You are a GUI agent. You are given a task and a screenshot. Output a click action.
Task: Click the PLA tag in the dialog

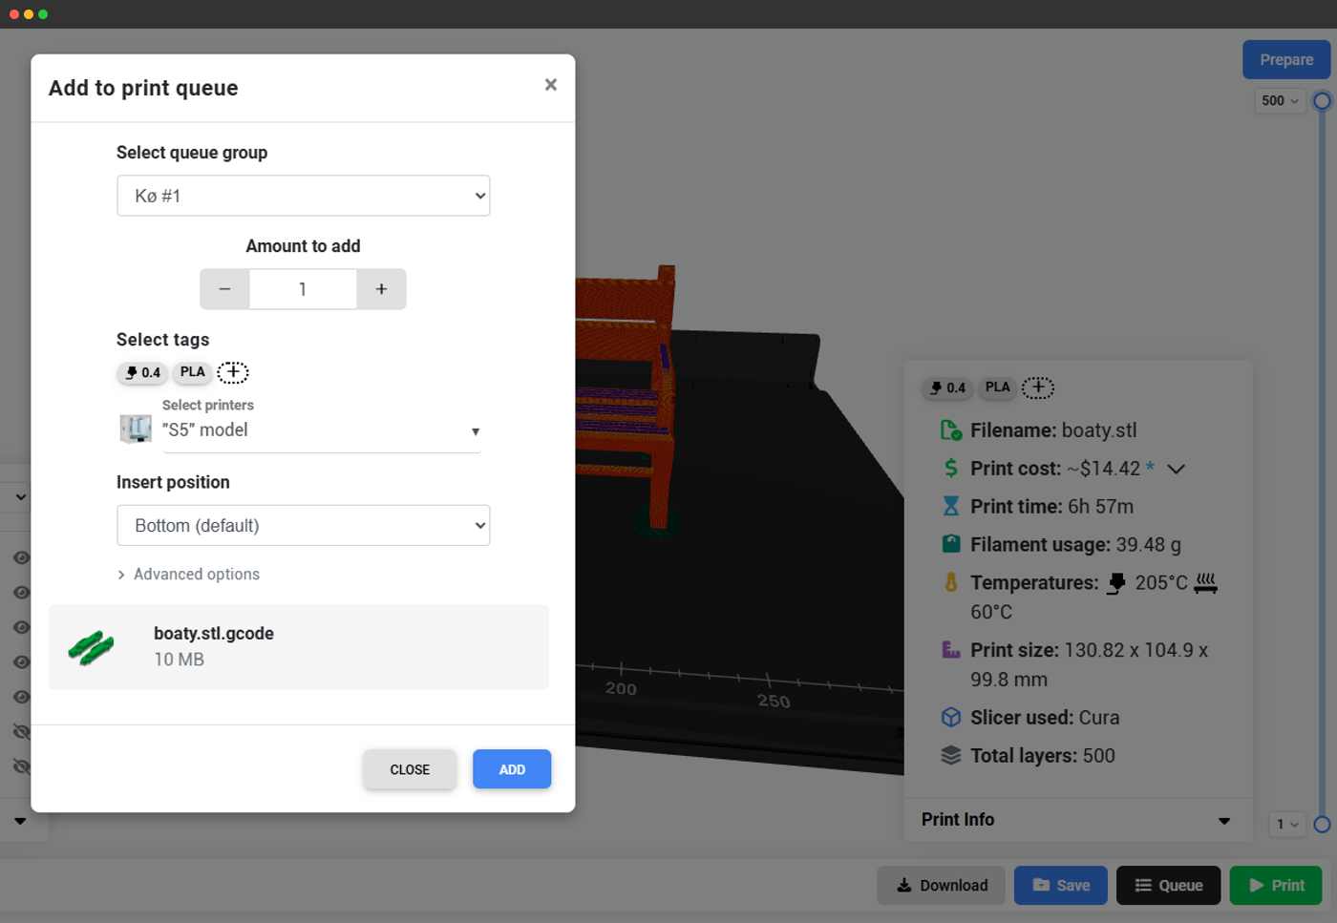[193, 372]
